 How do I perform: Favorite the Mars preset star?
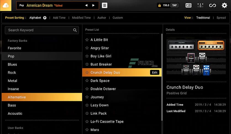(87, 130)
